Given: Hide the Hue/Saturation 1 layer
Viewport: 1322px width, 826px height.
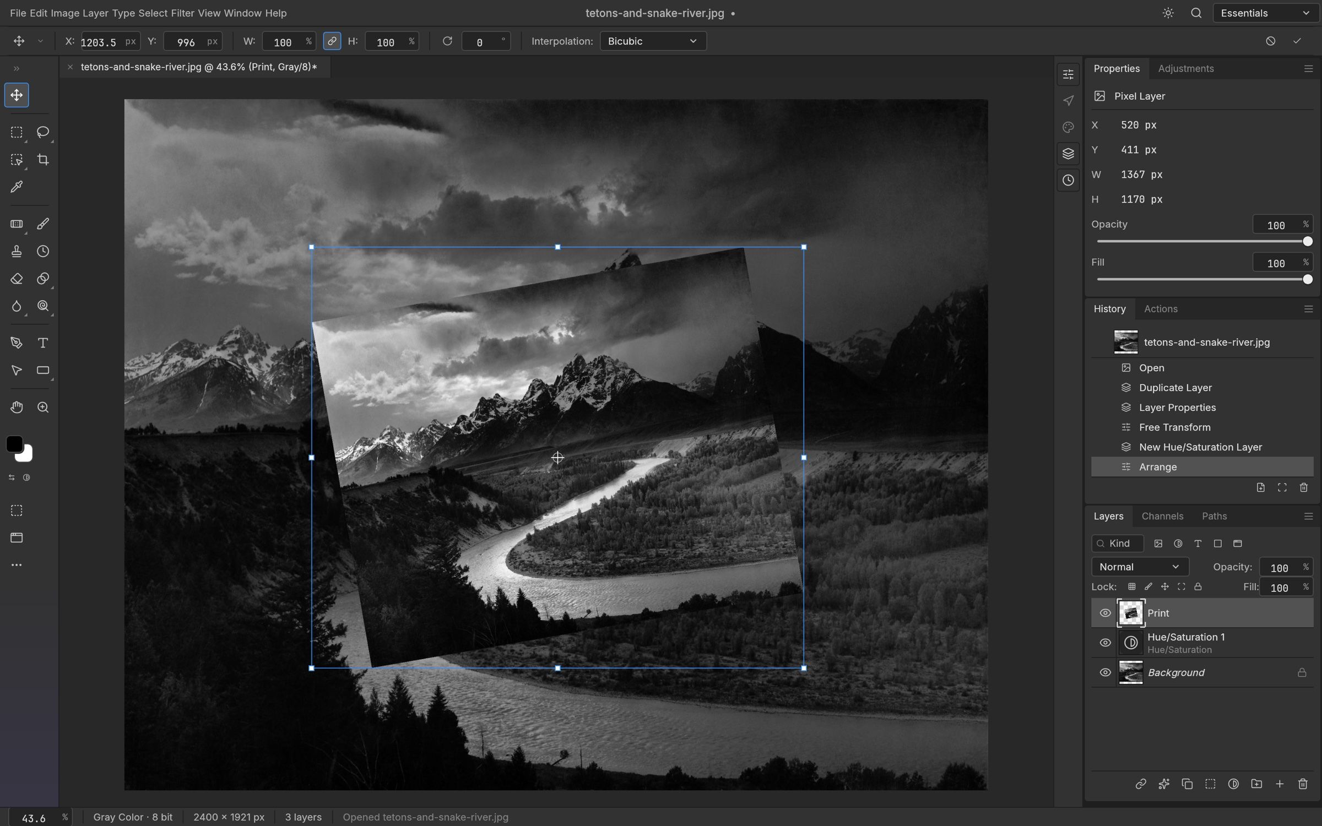Looking at the screenshot, I should pos(1105,643).
